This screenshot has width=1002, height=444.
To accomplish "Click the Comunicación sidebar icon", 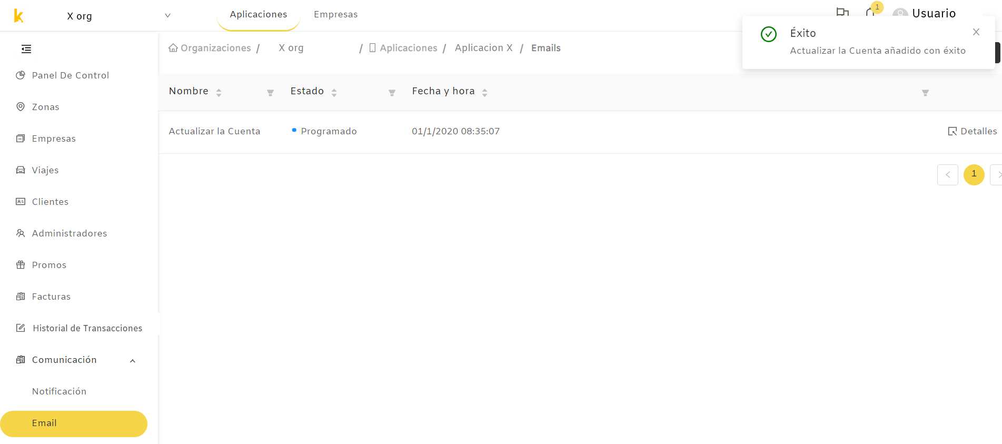I will pos(21,359).
